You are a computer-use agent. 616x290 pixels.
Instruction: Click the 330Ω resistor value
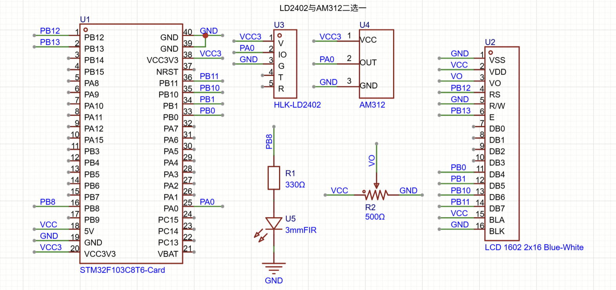(x=295, y=185)
